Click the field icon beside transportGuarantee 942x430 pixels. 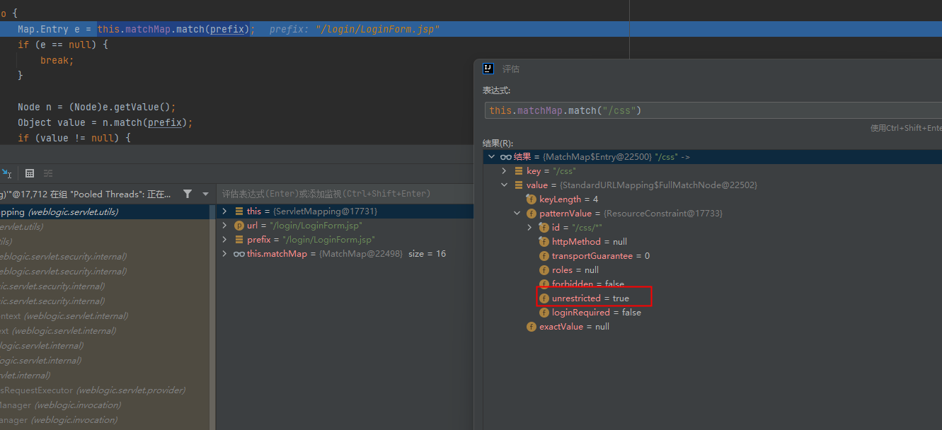[x=544, y=256]
